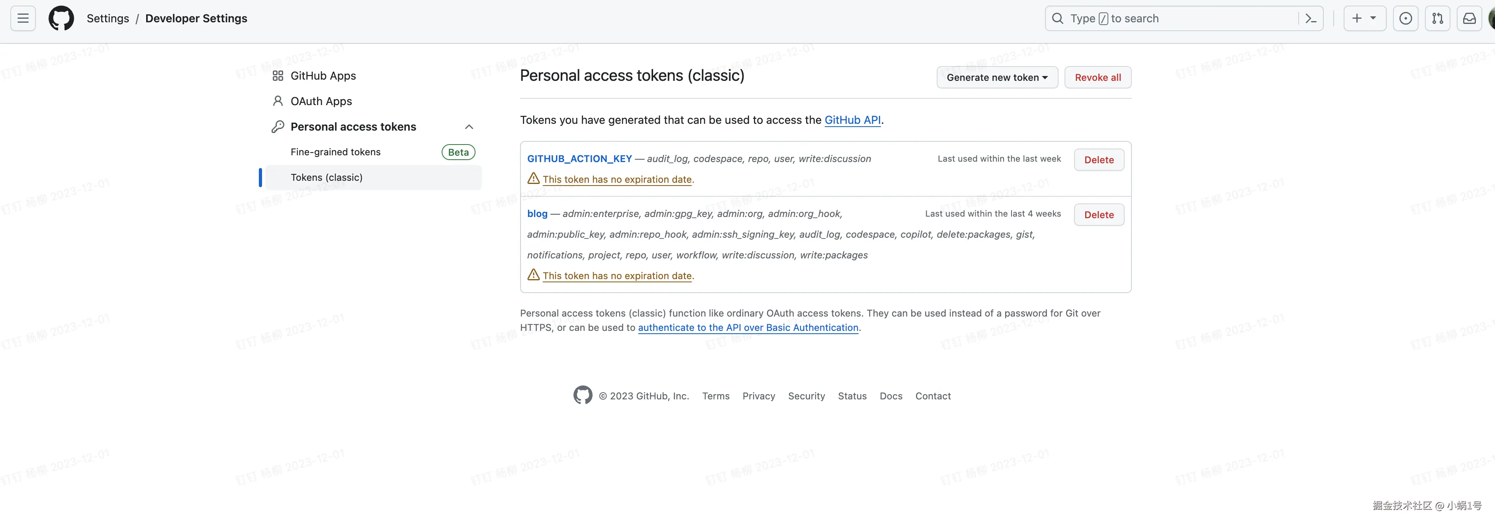Image resolution: width=1495 pixels, height=524 pixels.
Task: Click the footer GitHub logo
Action: point(583,395)
